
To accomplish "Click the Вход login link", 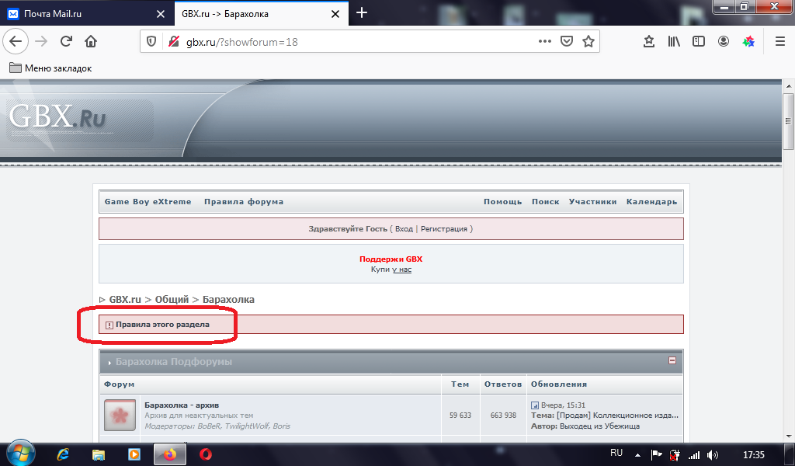I will click(x=404, y=228).
